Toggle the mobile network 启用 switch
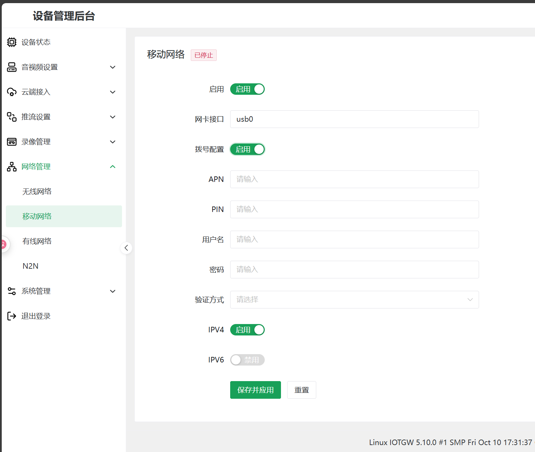The image size is (535, 452). coord(247,89)
